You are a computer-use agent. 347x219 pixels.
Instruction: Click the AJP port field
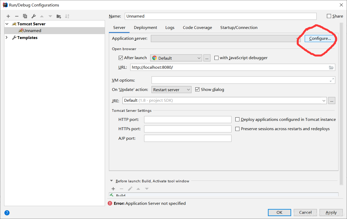point(188,138)
